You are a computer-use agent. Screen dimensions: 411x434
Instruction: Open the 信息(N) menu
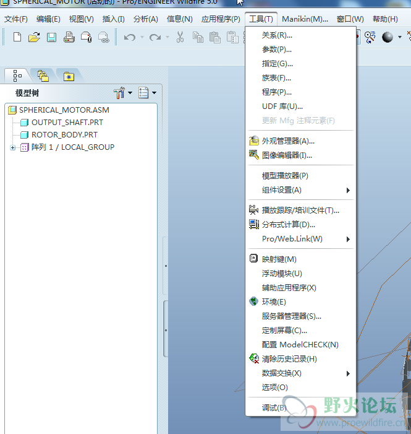(x=179, y=19)
